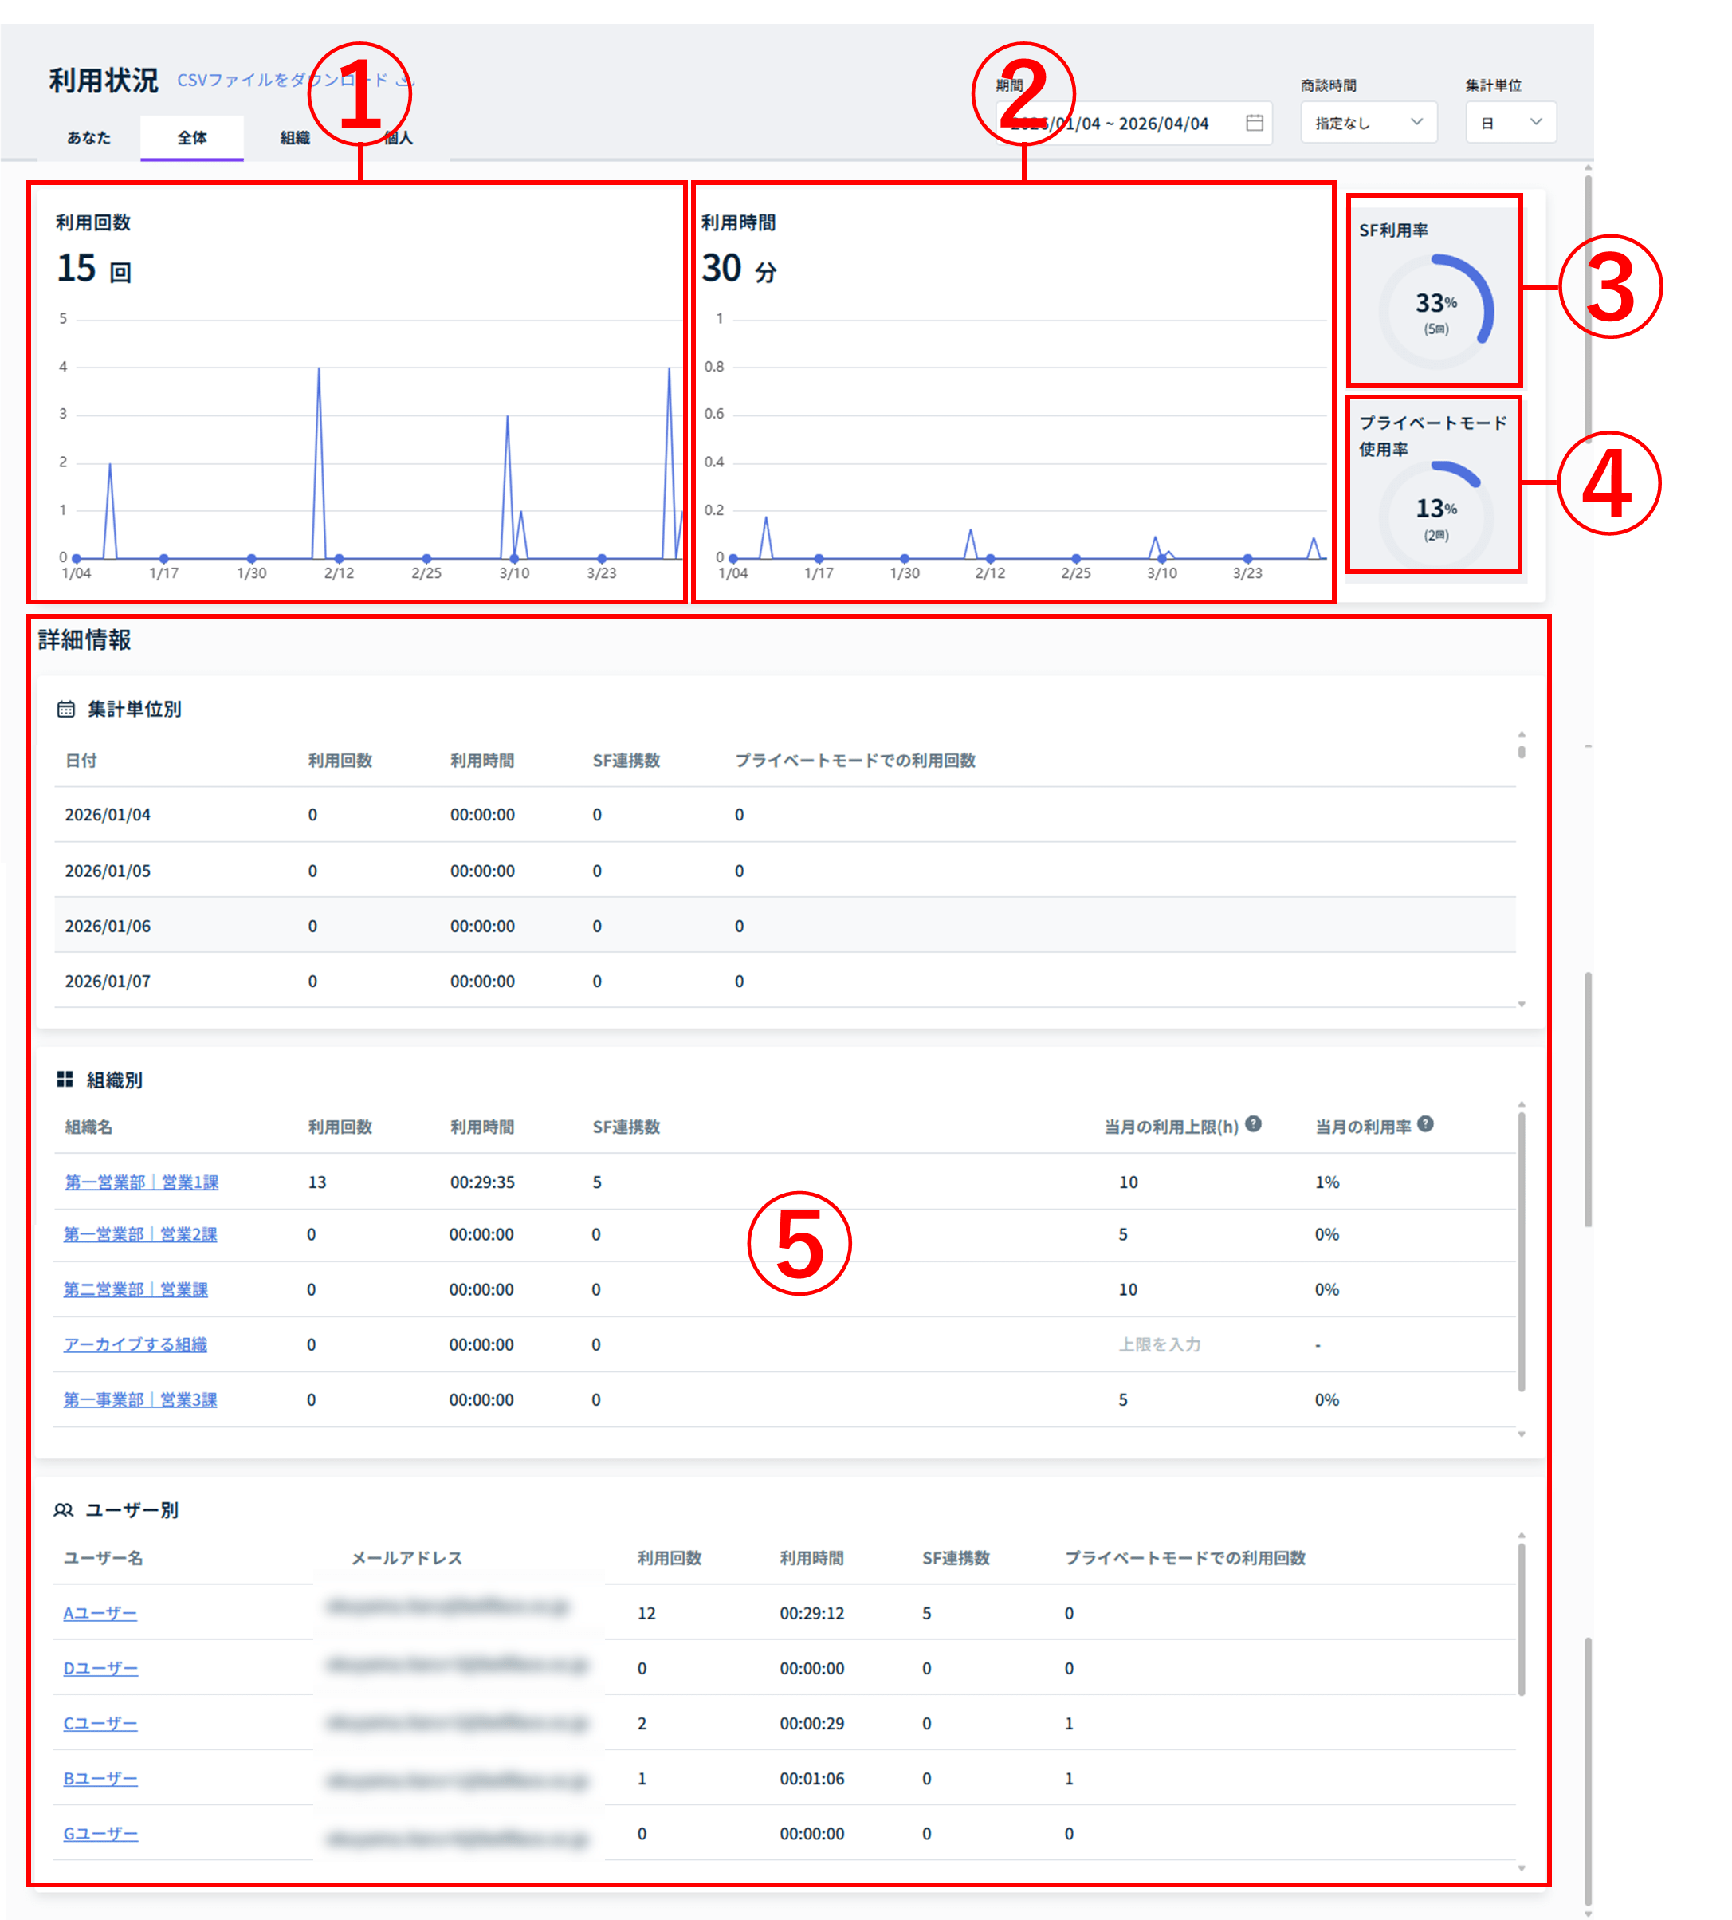Switch to the あなた tab
The width and height of the screenshot is (1732, 1920).
[88, 138]
